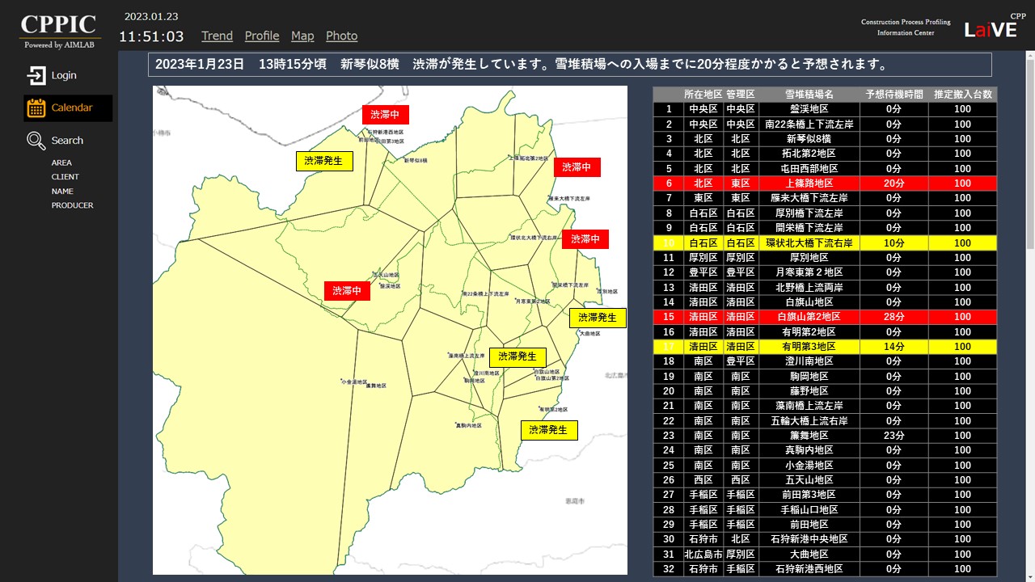Click the LaiVE CPP logo
This screenshot has width=1035, height=582.
(x=993, y=29)
